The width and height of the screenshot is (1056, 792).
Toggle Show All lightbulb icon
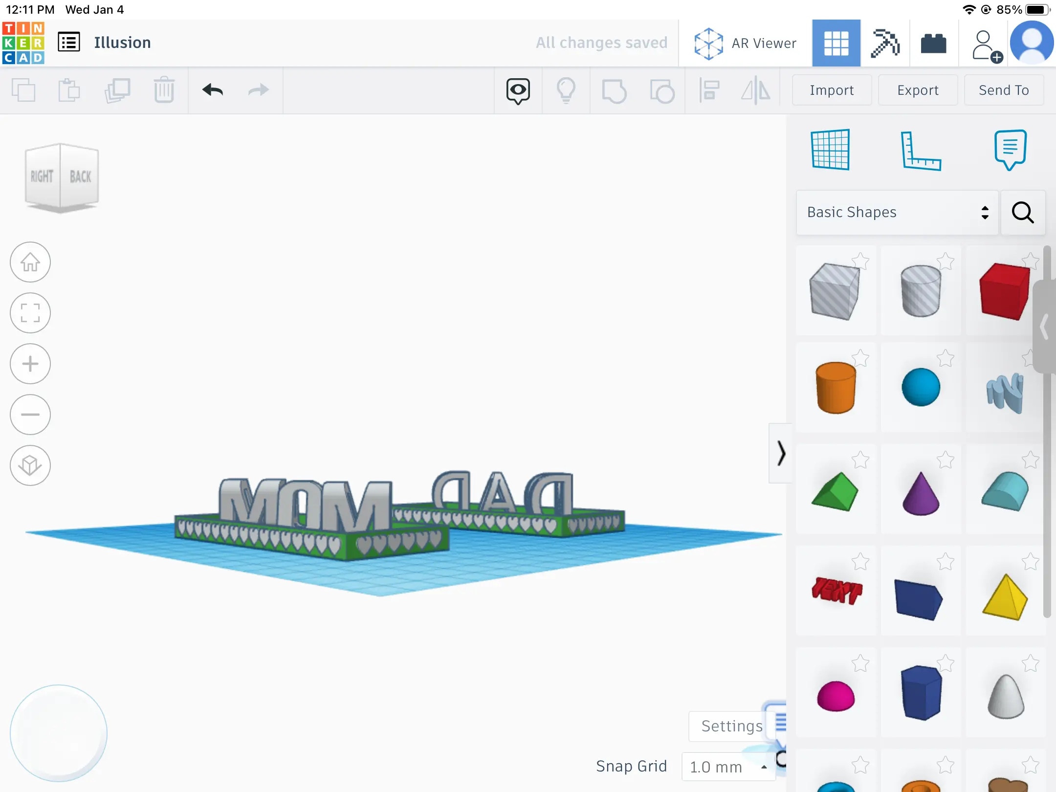pyautogui.click(x=566, y=91)
